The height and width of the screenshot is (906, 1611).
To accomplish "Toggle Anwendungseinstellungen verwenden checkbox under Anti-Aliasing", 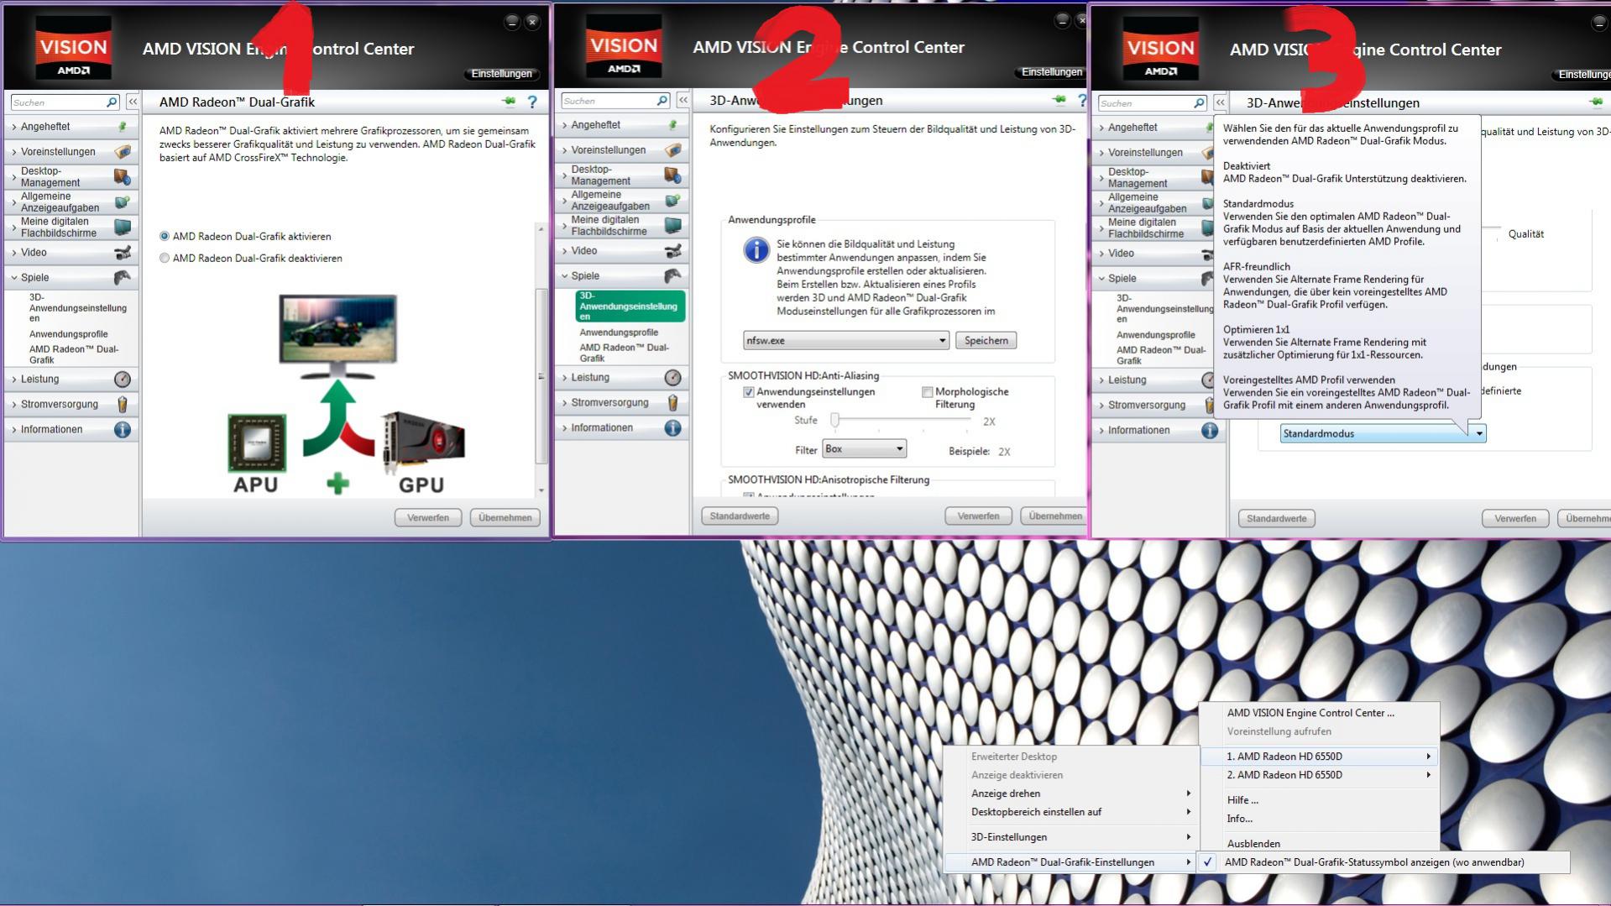I will (748, 392).
